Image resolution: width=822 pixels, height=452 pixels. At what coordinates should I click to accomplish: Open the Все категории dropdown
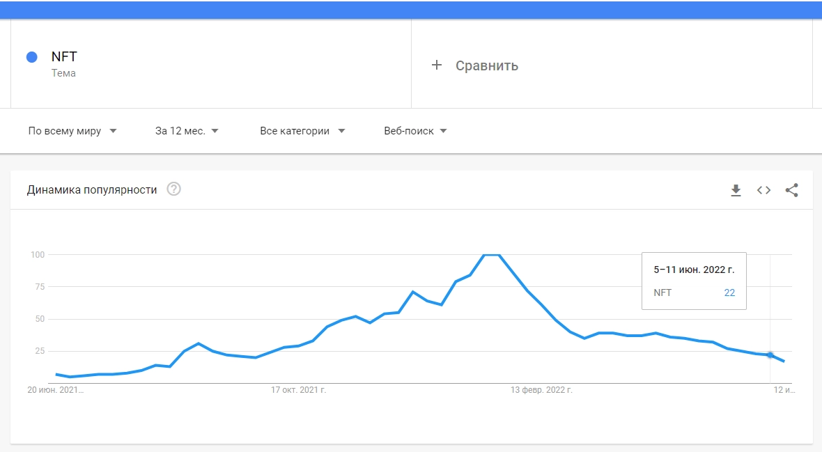(302, 131)
